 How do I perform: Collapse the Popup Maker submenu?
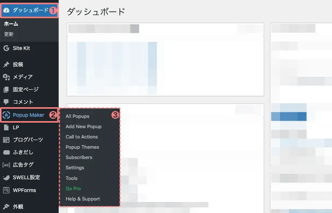(30, 115)
